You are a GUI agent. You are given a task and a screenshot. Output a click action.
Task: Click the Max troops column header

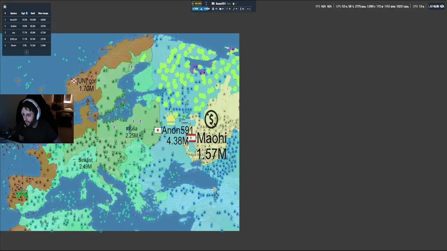pyautogui.click(x=43, y=13)
